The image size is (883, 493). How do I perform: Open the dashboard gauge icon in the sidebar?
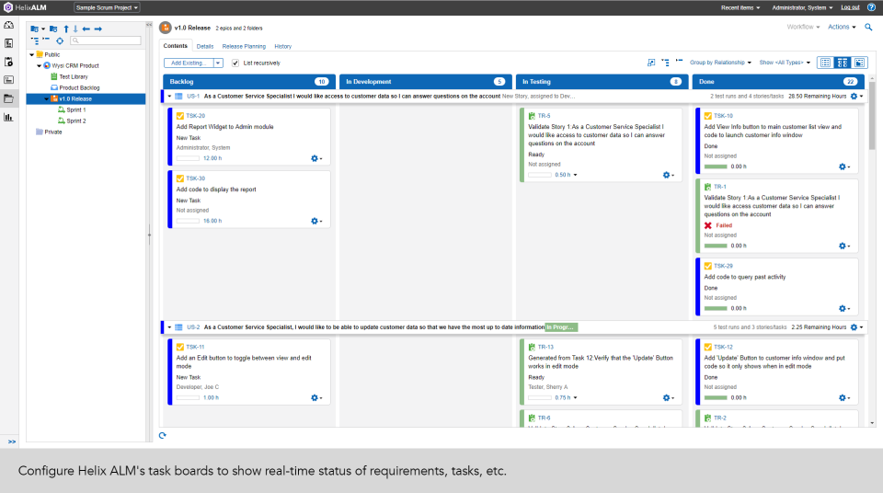(x=8, y=25)
